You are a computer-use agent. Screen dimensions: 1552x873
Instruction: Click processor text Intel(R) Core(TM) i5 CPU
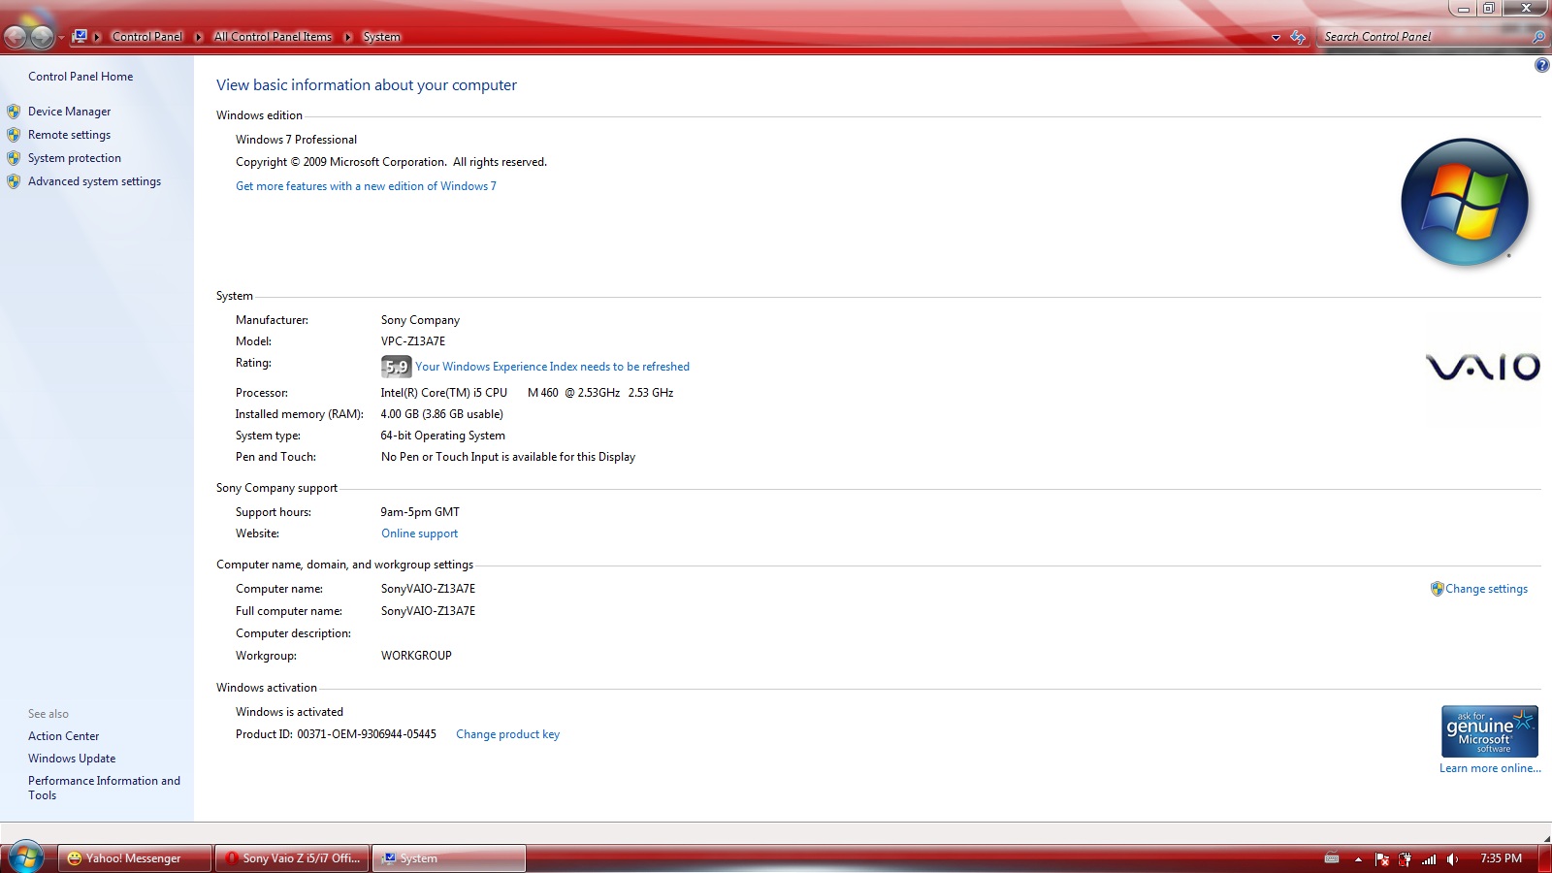pyautogui.click(x=444, y=393)
